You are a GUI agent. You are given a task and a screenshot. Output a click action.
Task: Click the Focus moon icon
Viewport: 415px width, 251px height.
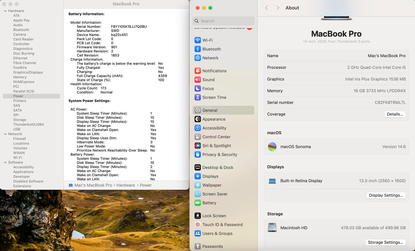(x=198, y=89)
